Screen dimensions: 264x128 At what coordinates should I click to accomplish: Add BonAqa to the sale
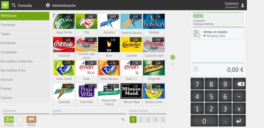pyautogui.click(x=154, y=25)
